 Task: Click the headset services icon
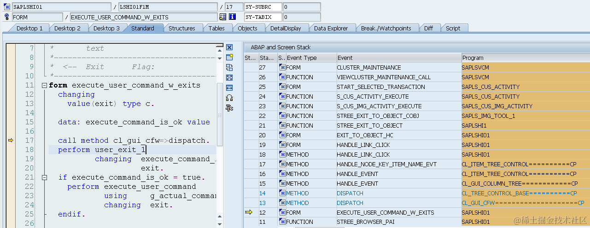[229, 98]
